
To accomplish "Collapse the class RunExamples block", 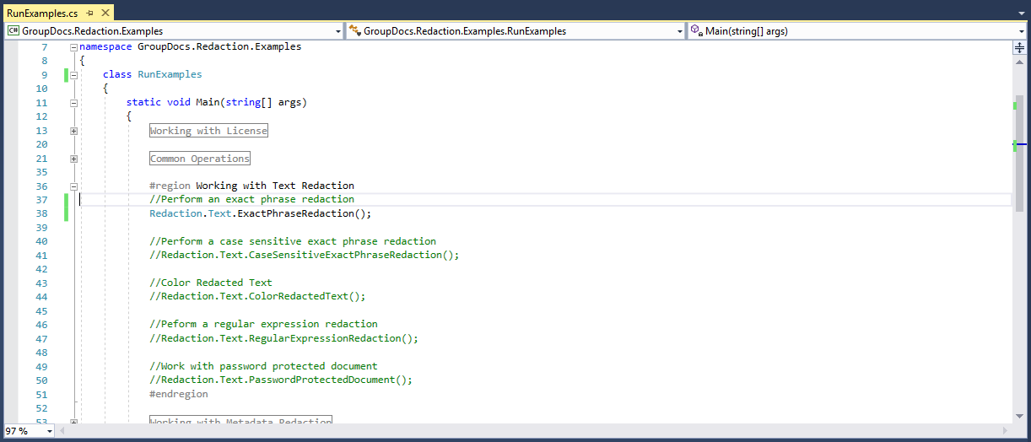I will tap(74, 75).
